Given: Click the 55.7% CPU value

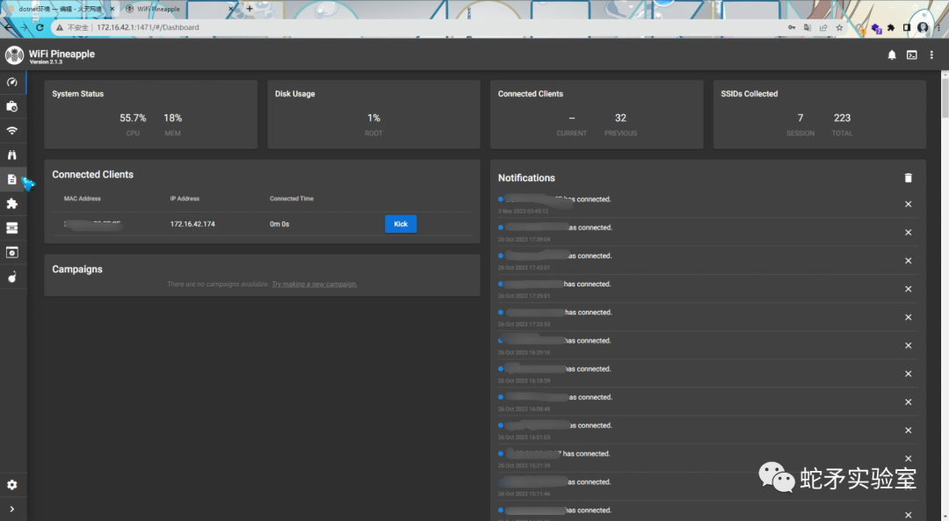Looking at the screenshot, I should [x=133, y=118].
